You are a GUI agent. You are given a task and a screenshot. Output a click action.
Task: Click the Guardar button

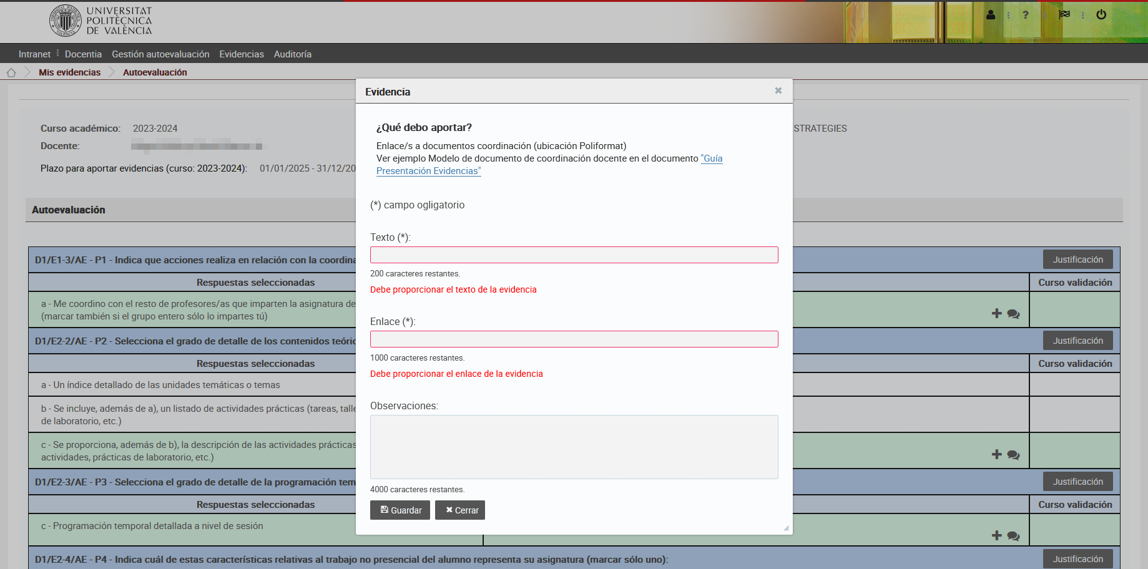[400, 510]
